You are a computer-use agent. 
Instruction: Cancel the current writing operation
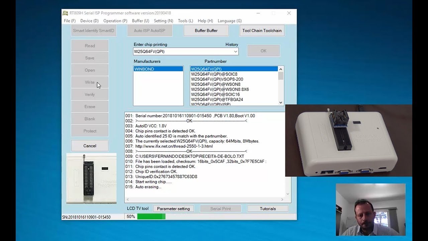[x=90, y=146]
